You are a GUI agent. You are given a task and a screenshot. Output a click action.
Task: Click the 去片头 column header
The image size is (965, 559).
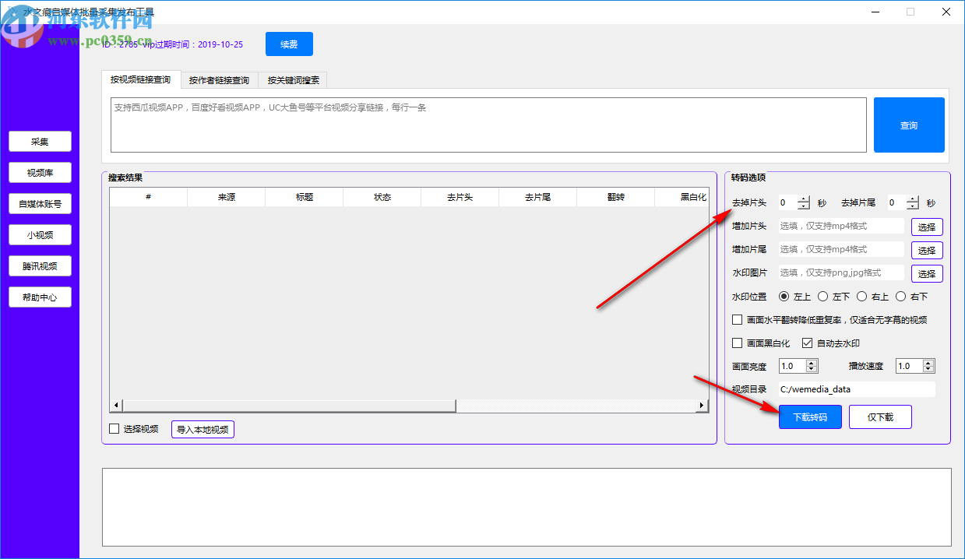click(460, 197)
